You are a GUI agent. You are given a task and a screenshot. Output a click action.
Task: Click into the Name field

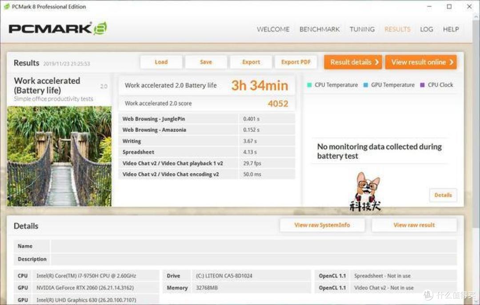(254, 246)
